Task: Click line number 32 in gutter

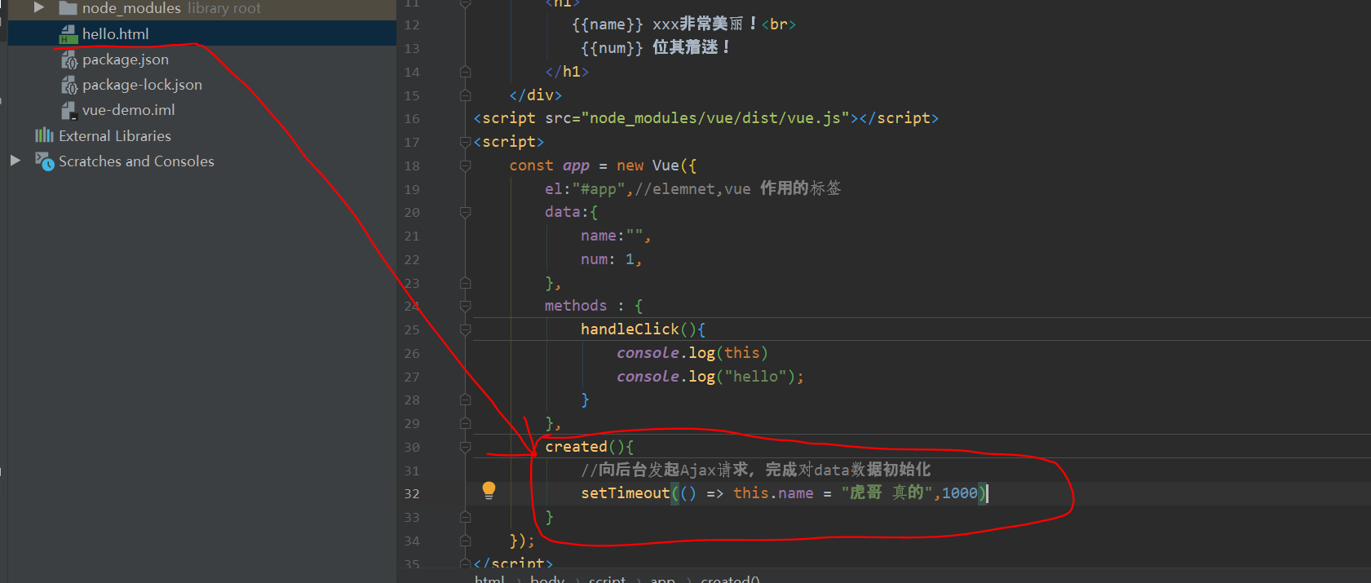Action: click(x=412, y=493)
